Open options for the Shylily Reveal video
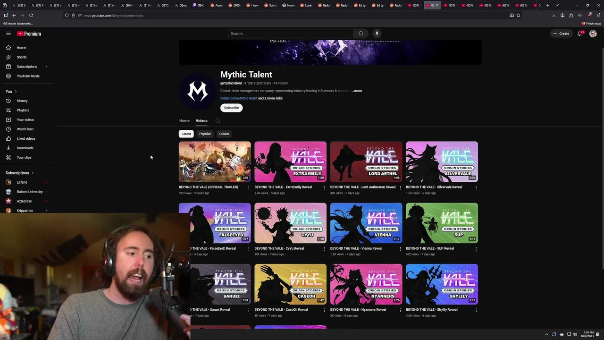 476,310
